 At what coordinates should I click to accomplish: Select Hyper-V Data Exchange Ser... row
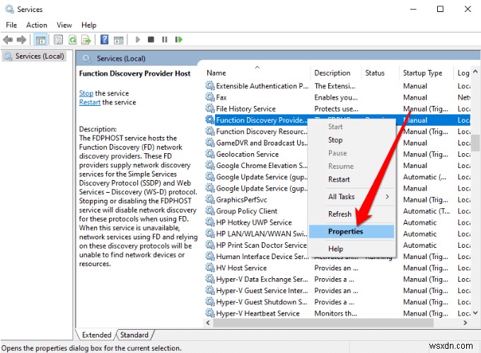(x=337, y=279)
